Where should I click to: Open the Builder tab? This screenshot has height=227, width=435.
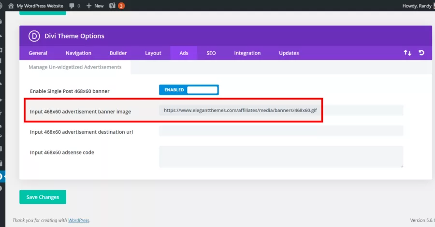118,53
